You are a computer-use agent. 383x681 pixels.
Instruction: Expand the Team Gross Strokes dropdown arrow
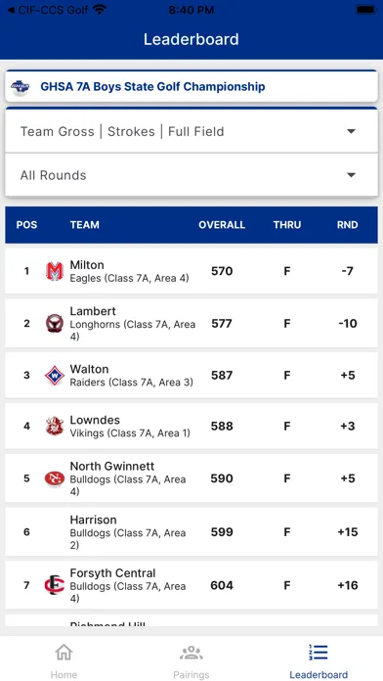click(352, 131)
